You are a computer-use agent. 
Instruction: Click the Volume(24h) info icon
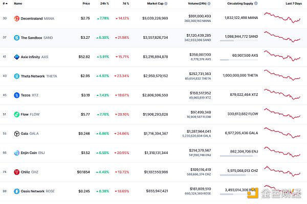(209, 4)
